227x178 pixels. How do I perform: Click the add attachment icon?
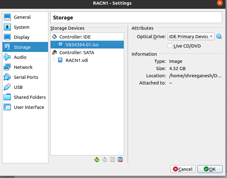point(112,160)
